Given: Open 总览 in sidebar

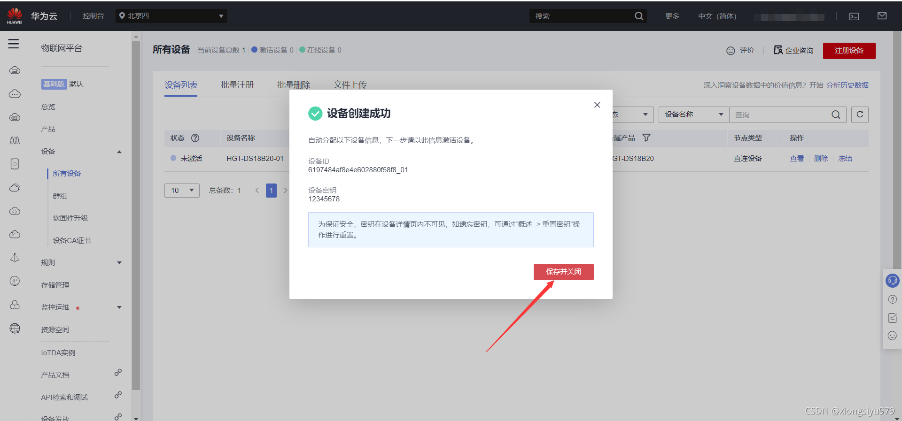Looking at the screenshot, I should tap(48, 107).
